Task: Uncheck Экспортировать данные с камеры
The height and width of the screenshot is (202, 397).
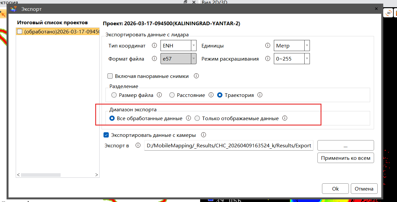Action: tap(106, 135)
